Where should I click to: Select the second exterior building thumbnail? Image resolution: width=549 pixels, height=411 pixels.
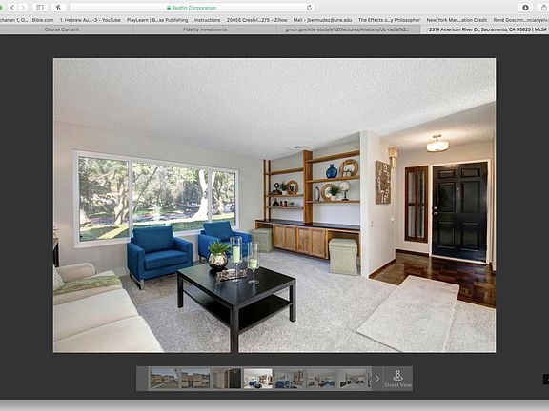click(195, 378)
